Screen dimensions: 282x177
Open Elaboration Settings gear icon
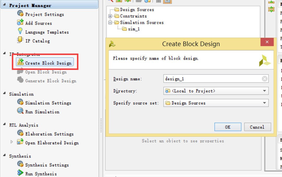[x=20, y=133]
